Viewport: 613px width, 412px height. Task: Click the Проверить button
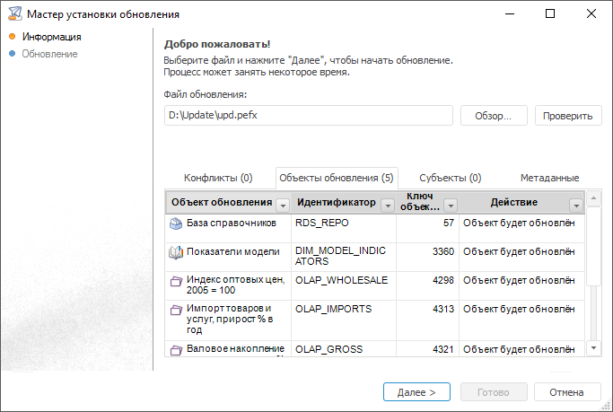coord(567,116)
